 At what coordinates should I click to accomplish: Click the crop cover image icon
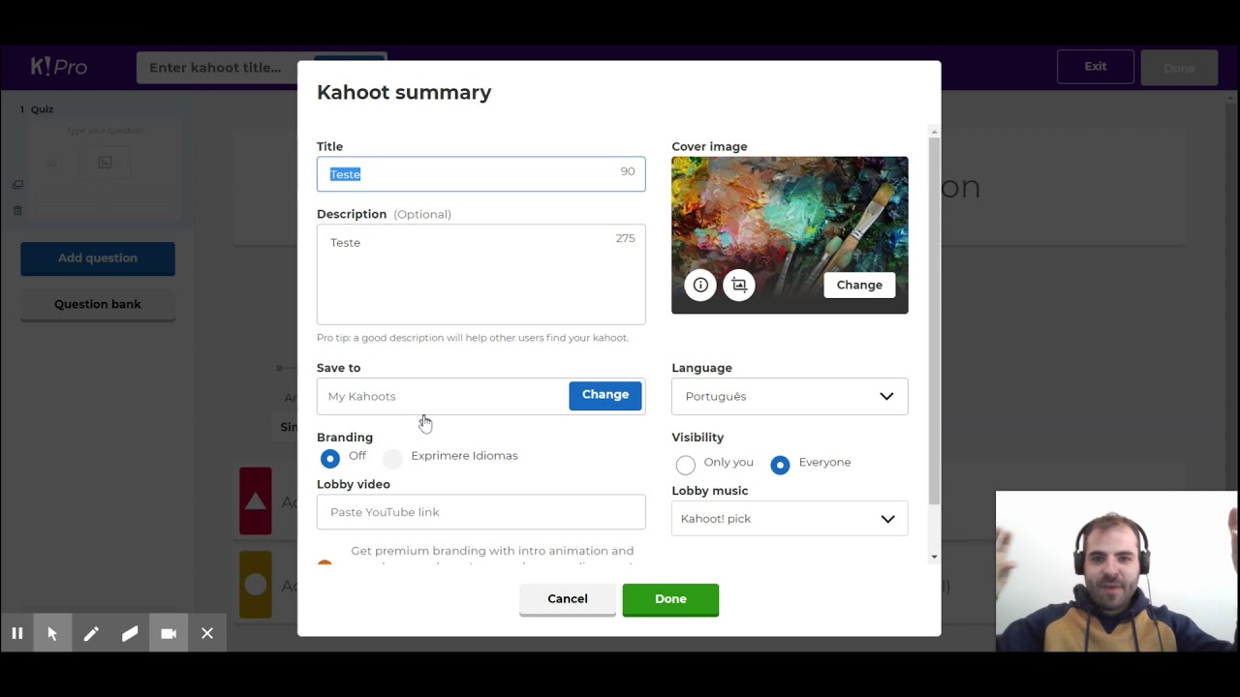click(739, 285)
